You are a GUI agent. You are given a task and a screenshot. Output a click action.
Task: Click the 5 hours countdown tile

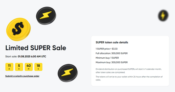(x=19, y=67)
